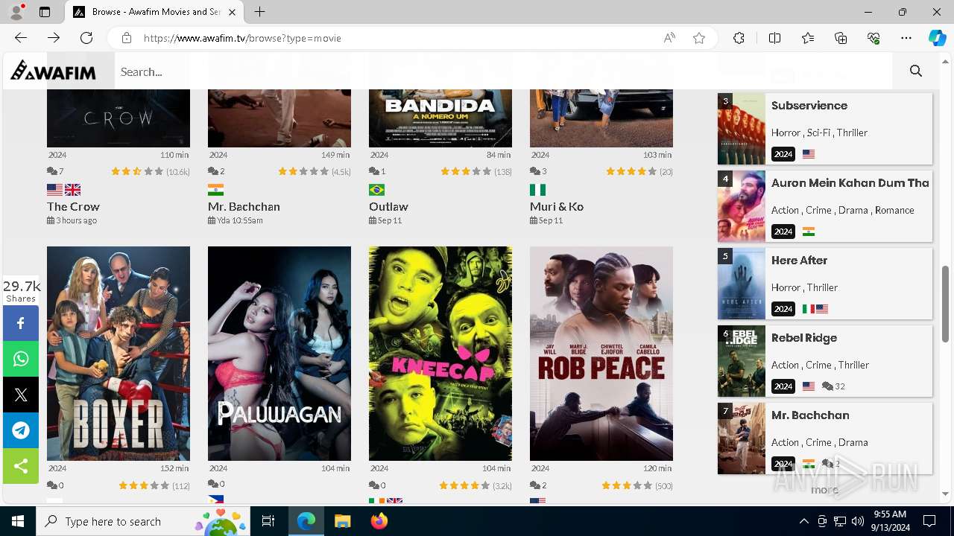Click the star rating of Kneecap
The width and height of the screenshot is (954, 536).
point(464,485)
